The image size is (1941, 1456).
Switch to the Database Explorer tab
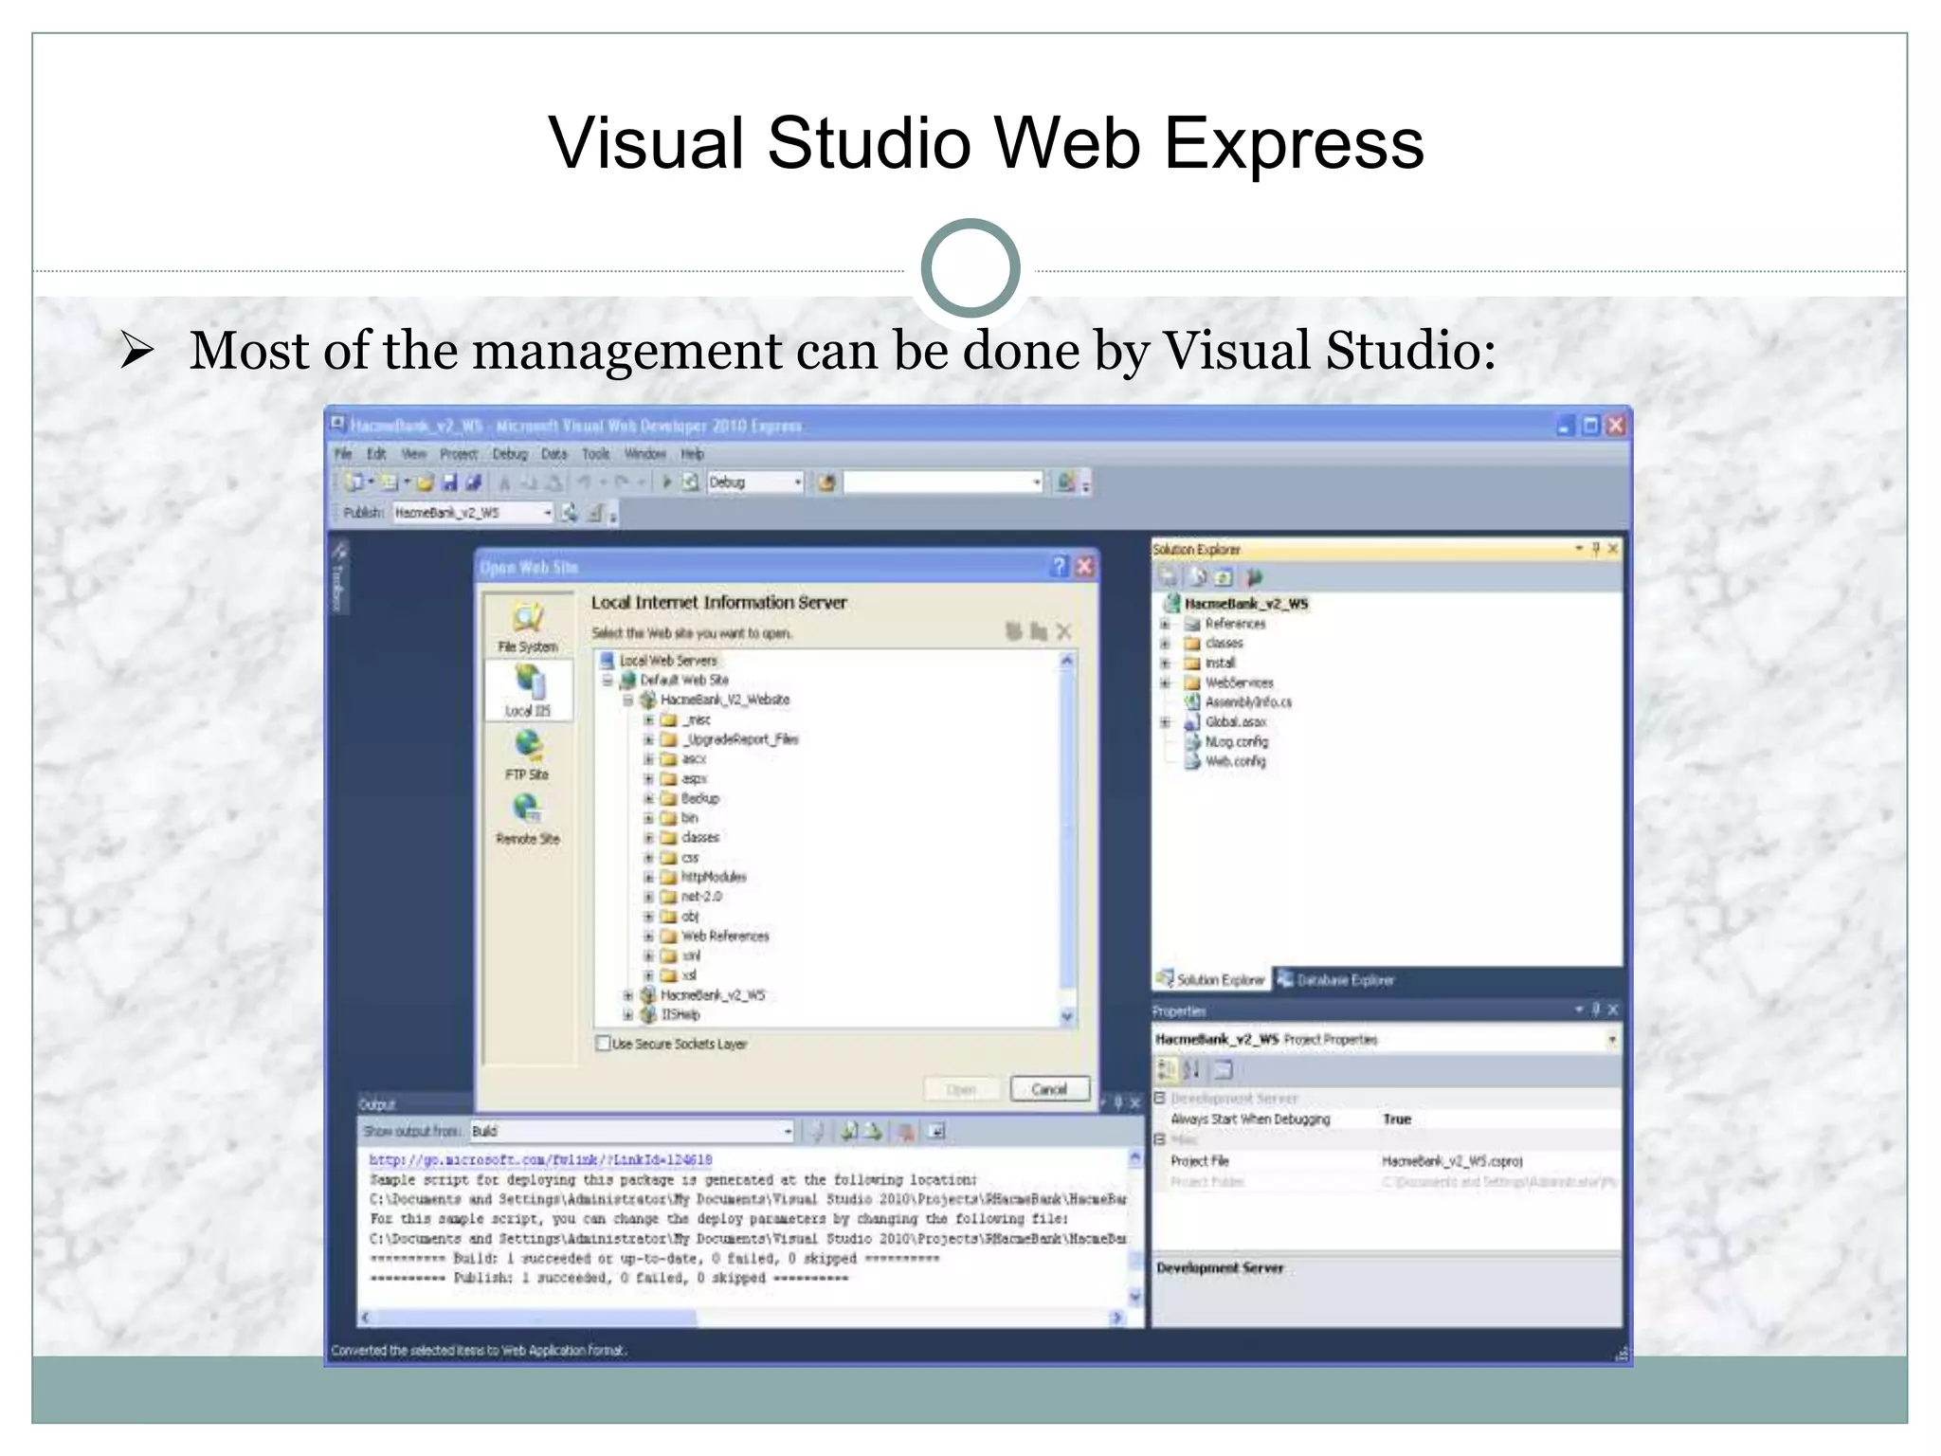click(x=1336, y=980)
